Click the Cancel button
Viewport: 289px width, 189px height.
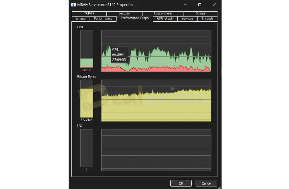click(x=207, y=183)
